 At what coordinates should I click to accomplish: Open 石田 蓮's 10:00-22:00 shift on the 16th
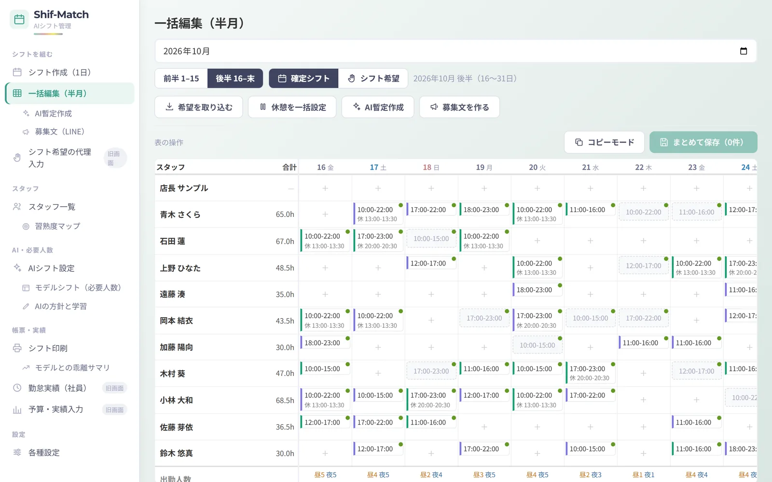(325, 241)
